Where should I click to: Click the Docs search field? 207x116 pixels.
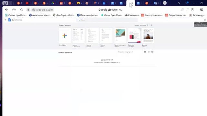coord(107,20)
